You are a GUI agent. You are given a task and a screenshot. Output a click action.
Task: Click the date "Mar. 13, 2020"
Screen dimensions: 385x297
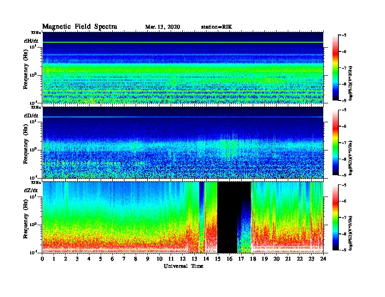click(x=162, y=27)
